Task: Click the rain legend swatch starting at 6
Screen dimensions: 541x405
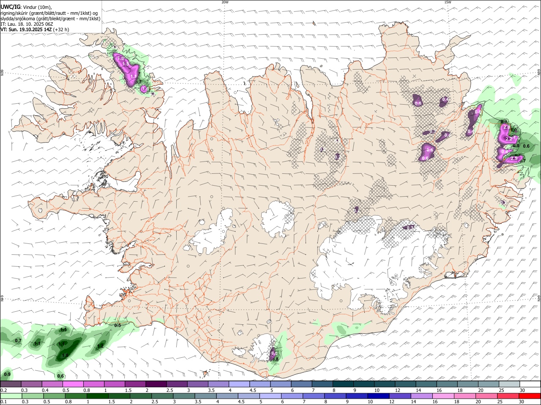Action: [292, 396]
